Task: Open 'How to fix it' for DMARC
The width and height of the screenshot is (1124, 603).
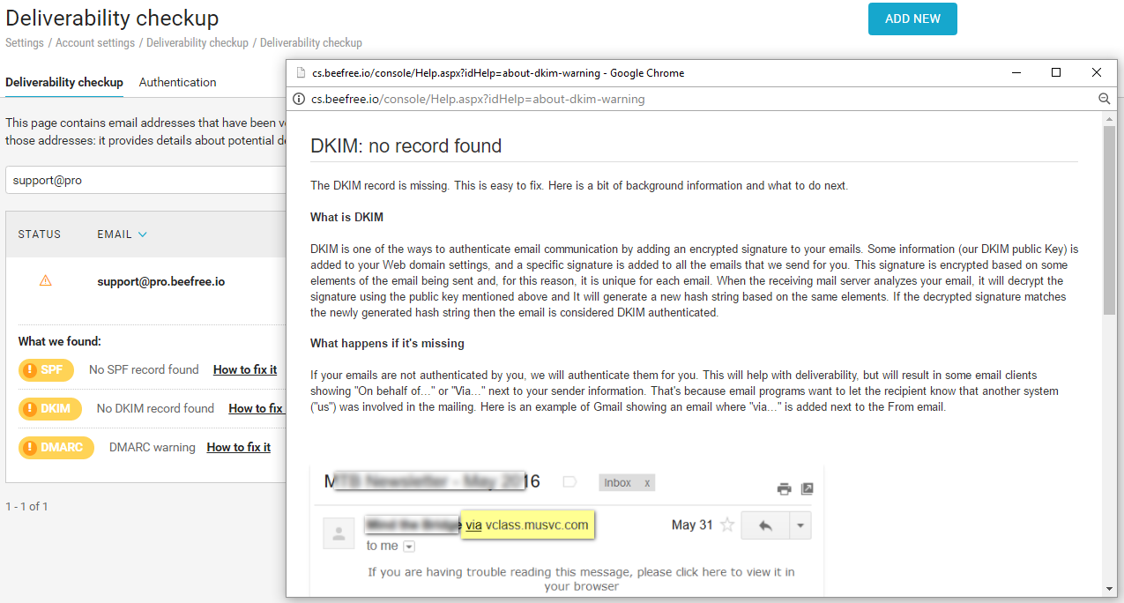Action: click(238, 448)
